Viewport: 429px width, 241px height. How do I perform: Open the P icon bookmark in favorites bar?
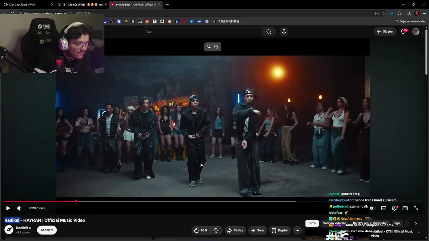155,21
